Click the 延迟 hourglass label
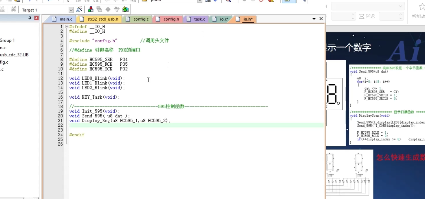This screenshot has height=199, width=425. point(367,16)
